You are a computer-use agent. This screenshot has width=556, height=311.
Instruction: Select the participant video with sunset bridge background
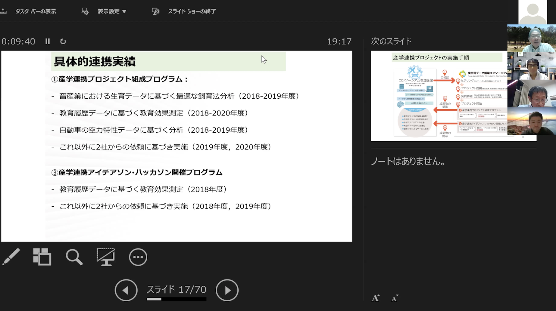[531, 121]
